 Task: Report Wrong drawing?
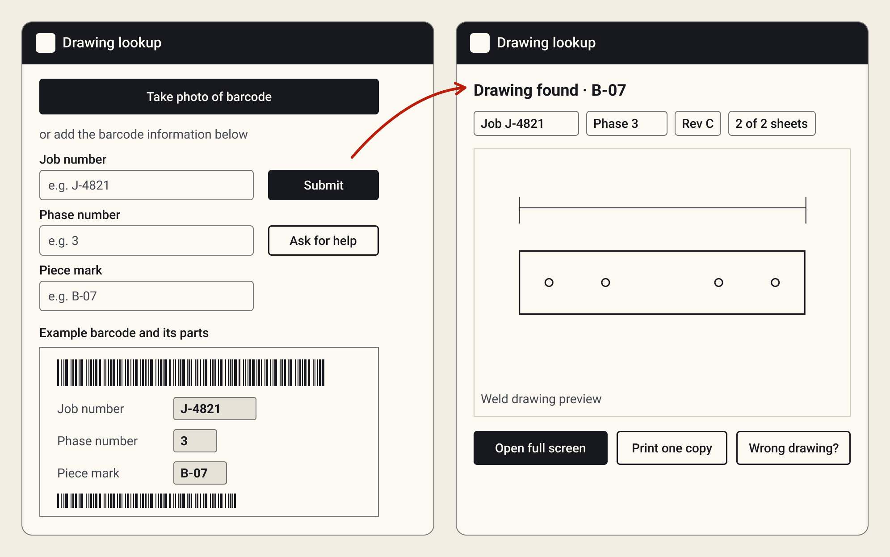(x=793, y=448)
